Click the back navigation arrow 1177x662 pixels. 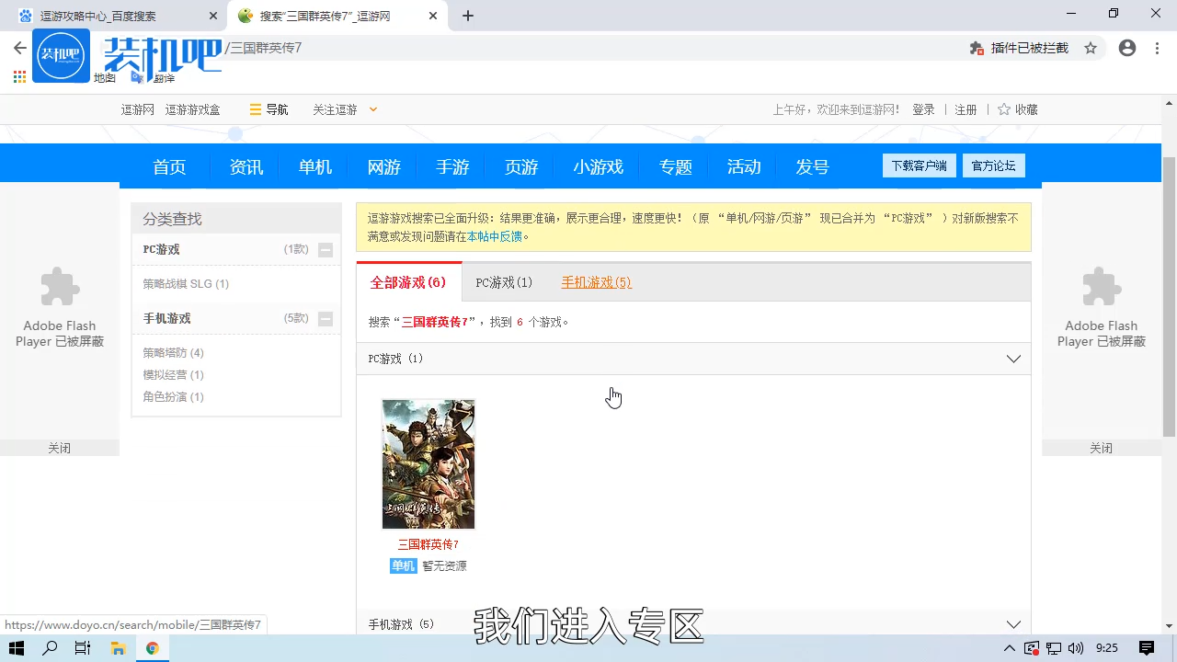tap(19, 48)
